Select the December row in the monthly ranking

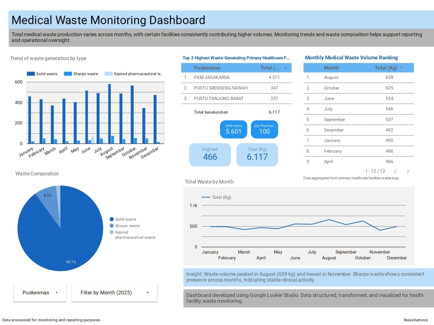point(358,130)
